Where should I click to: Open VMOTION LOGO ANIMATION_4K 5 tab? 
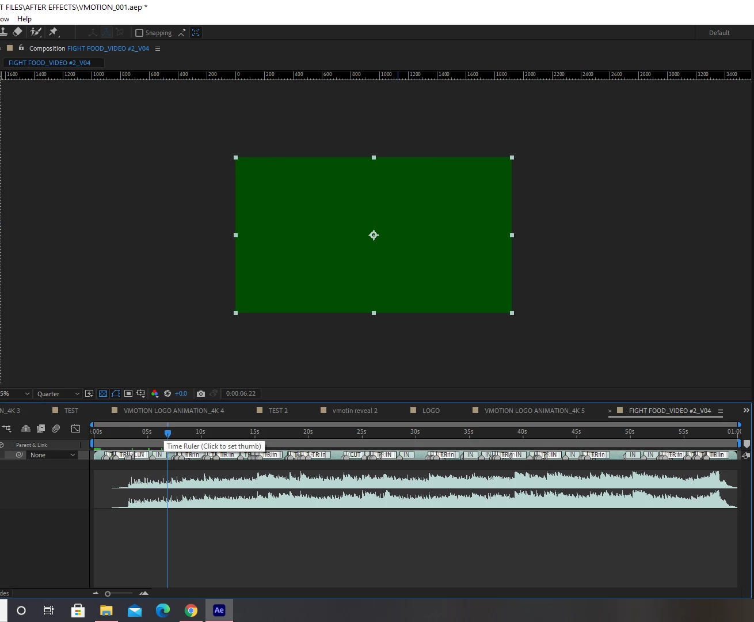pos(535,411)
